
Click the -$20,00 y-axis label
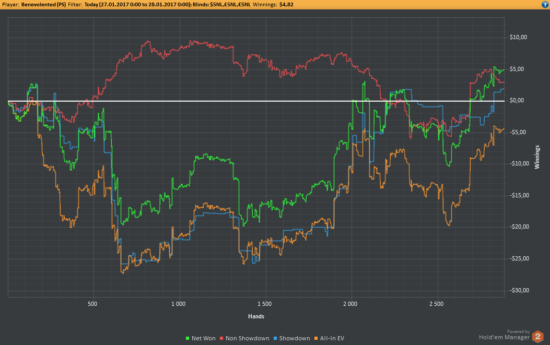pyautogui.click(x=519, y=227)
